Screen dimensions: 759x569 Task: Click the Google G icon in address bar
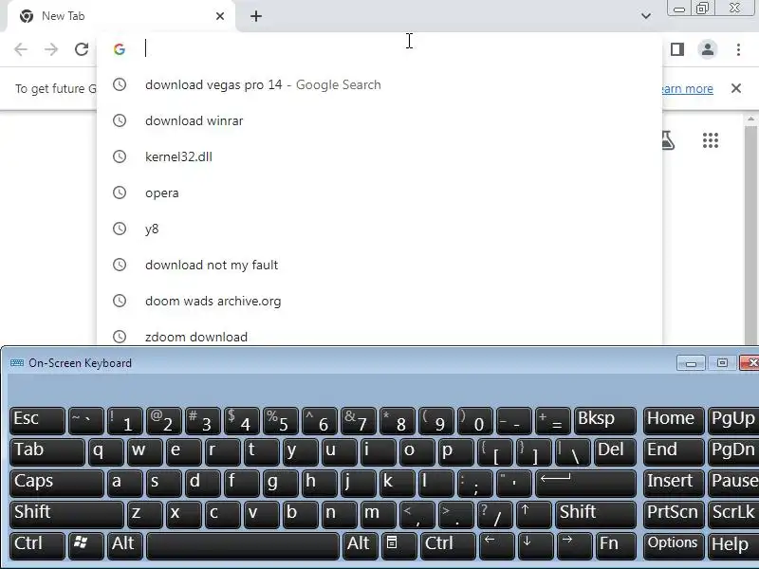click(120, 49)
